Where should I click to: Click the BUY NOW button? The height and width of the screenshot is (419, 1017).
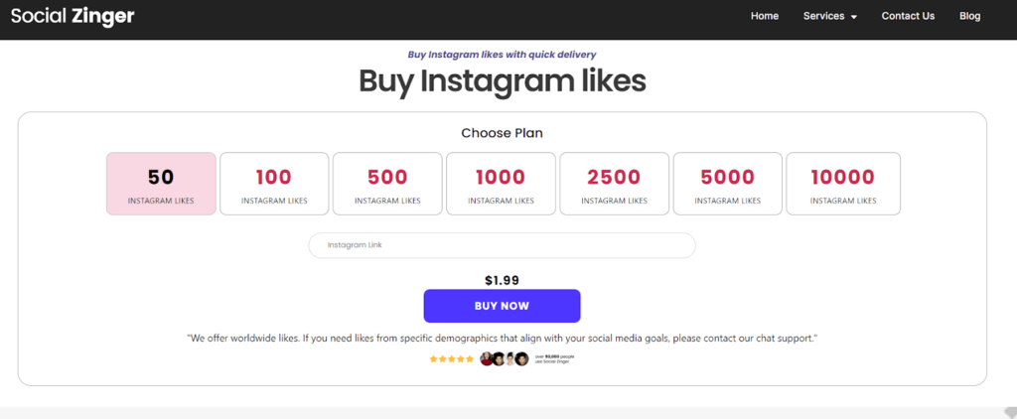(x=502, y=306)
